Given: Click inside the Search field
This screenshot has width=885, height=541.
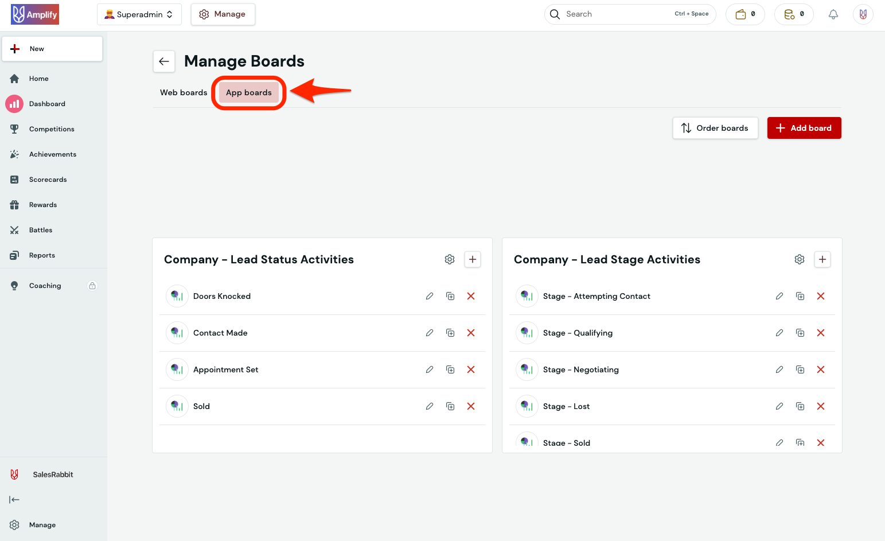Looking at the screenshot, I should 608,14.
